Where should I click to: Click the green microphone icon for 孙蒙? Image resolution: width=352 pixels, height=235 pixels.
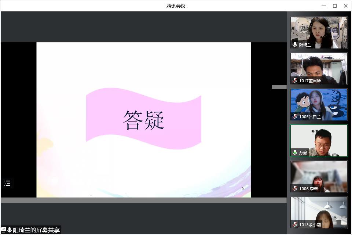pyautogui.click(x=295, y=152)
